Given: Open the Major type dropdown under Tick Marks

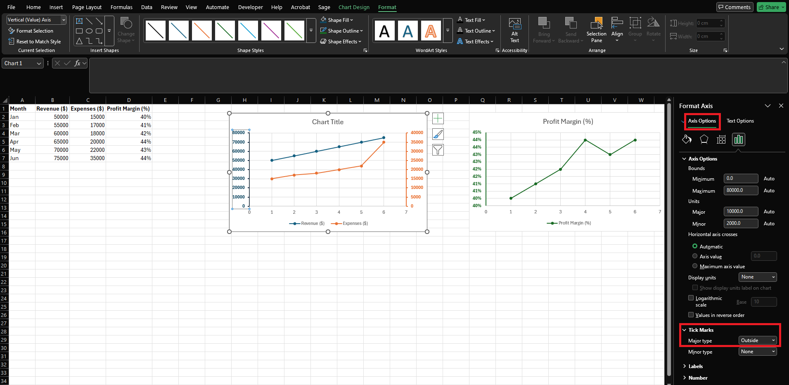Looking at the screenshot, I should pos(757,340).
